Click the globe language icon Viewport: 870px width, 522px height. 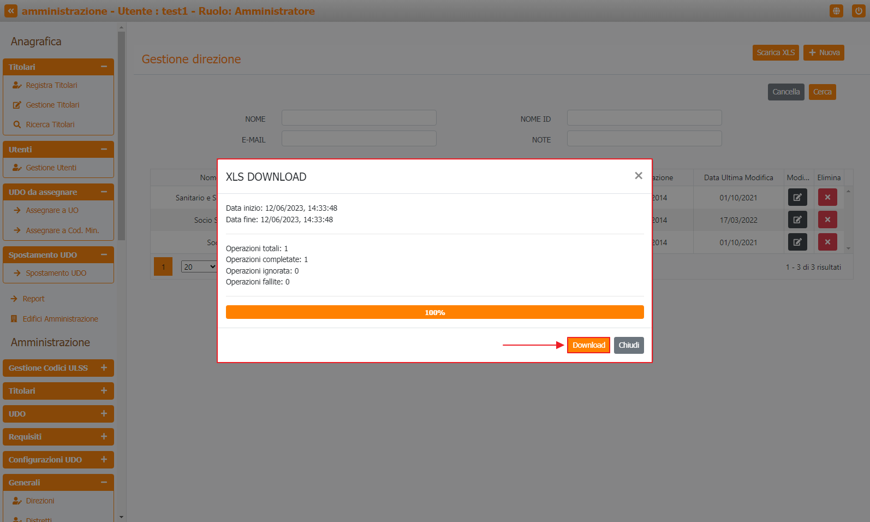[836, 11]
